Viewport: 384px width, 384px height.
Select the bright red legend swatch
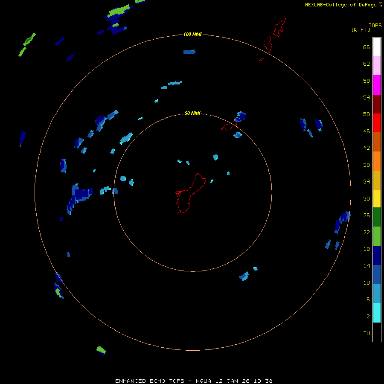[x=377, y=123]
